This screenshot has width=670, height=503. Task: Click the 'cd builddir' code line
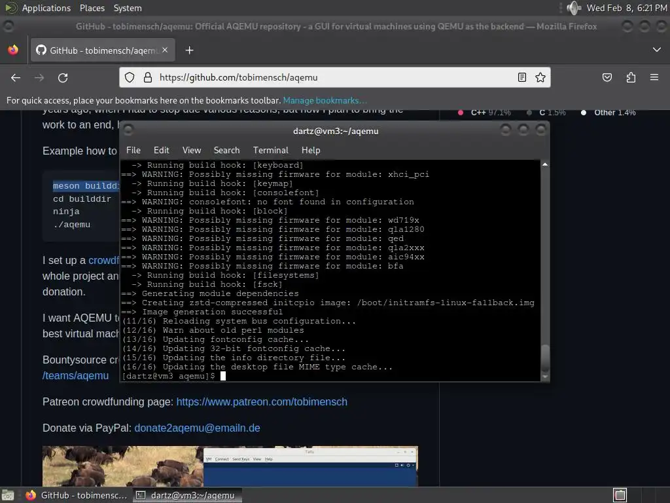pyautogui.click(x=82, y=199)
